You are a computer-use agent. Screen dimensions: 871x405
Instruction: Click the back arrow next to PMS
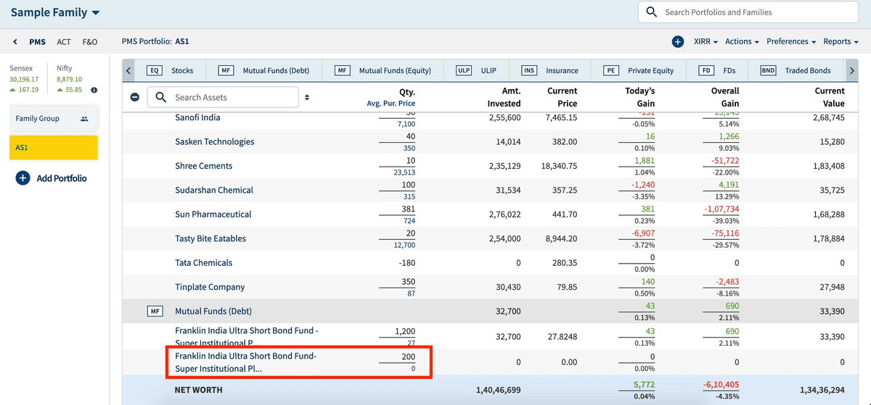[x=16, y=42]
